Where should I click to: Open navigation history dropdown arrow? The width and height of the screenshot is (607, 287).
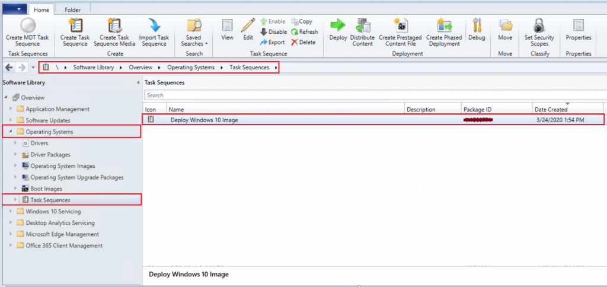click(33, 68)
